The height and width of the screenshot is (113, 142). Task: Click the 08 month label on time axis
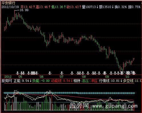coord(84,77)
